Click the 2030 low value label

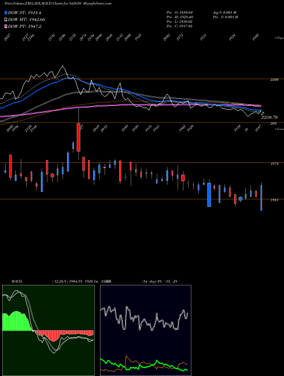[x=10, y=129]
